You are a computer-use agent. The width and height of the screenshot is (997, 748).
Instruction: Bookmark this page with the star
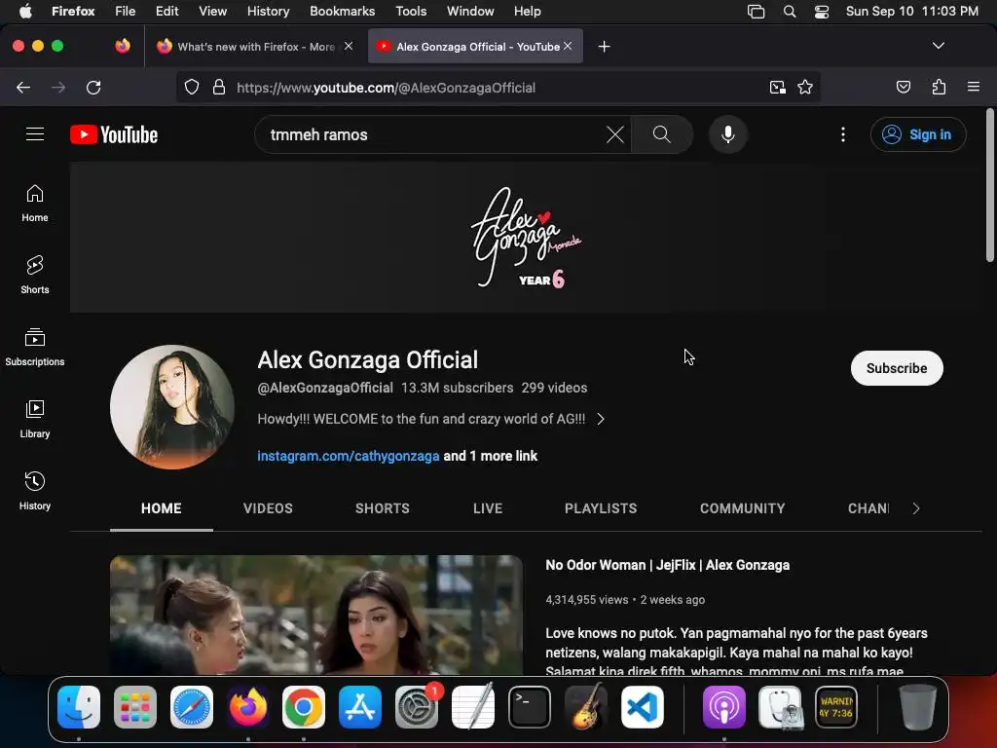click(x=805, y=87)
